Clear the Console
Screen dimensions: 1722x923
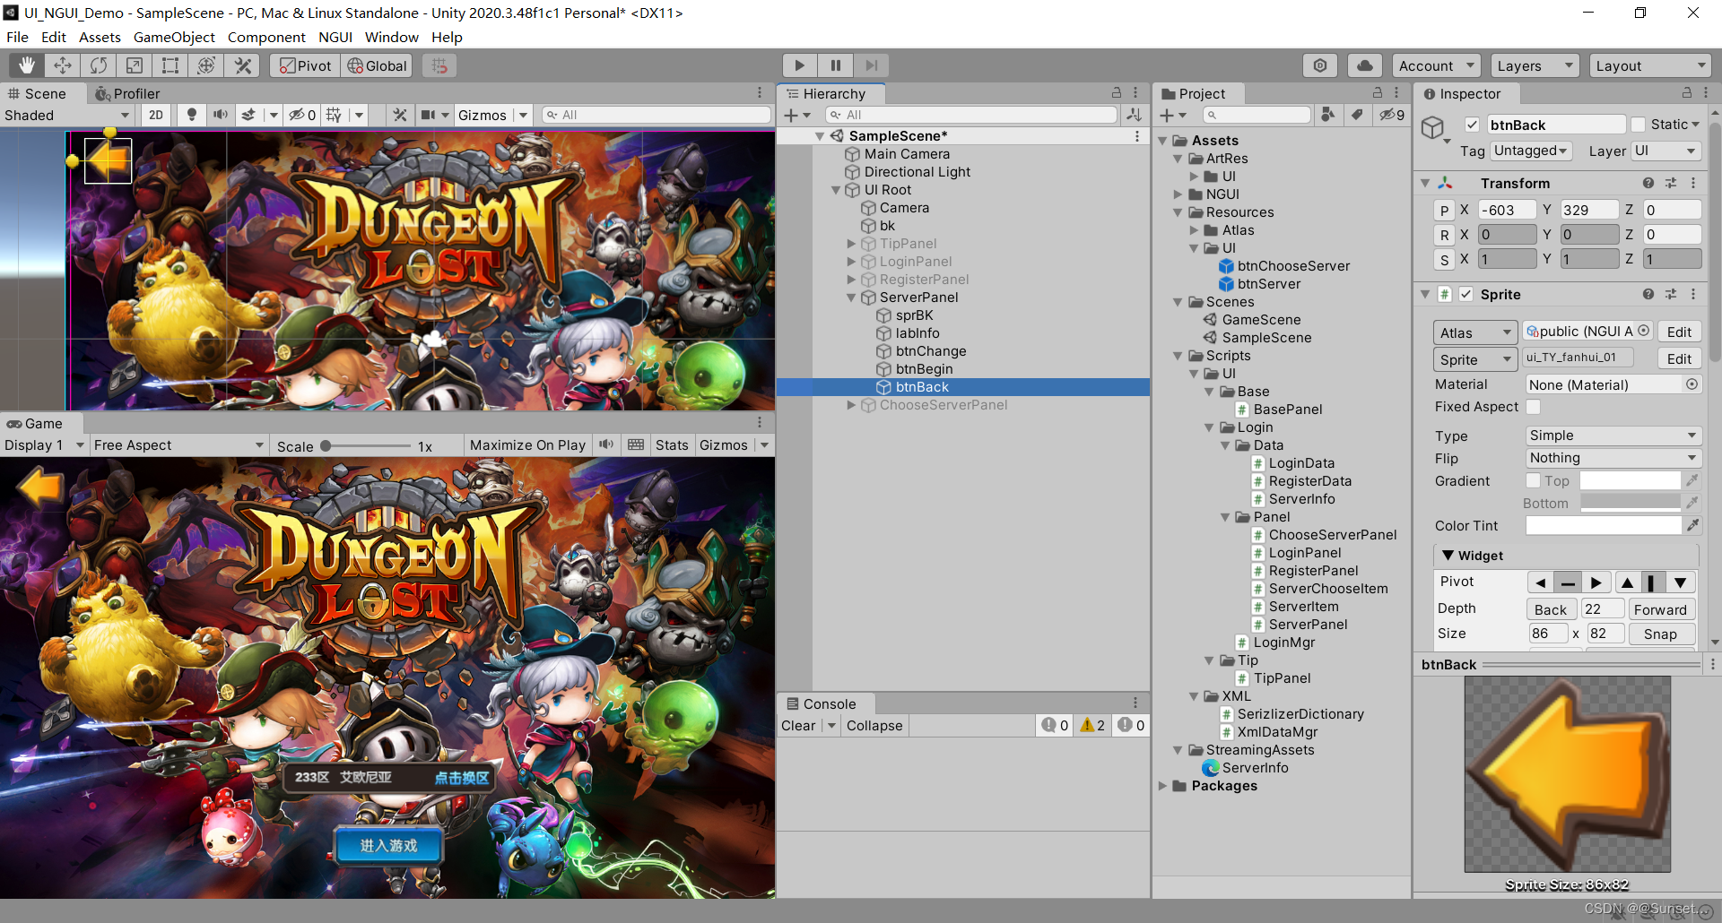[x=798, y=726]
